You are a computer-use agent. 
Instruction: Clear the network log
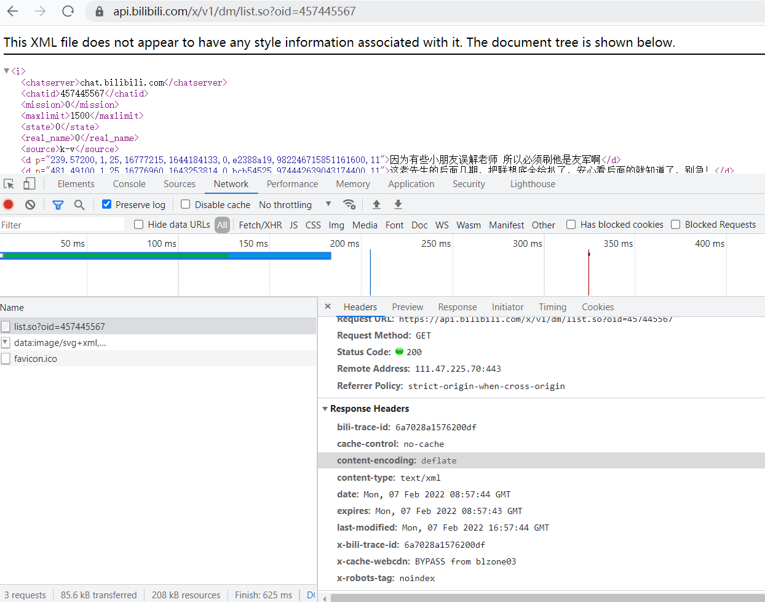(x=30, y=204)
